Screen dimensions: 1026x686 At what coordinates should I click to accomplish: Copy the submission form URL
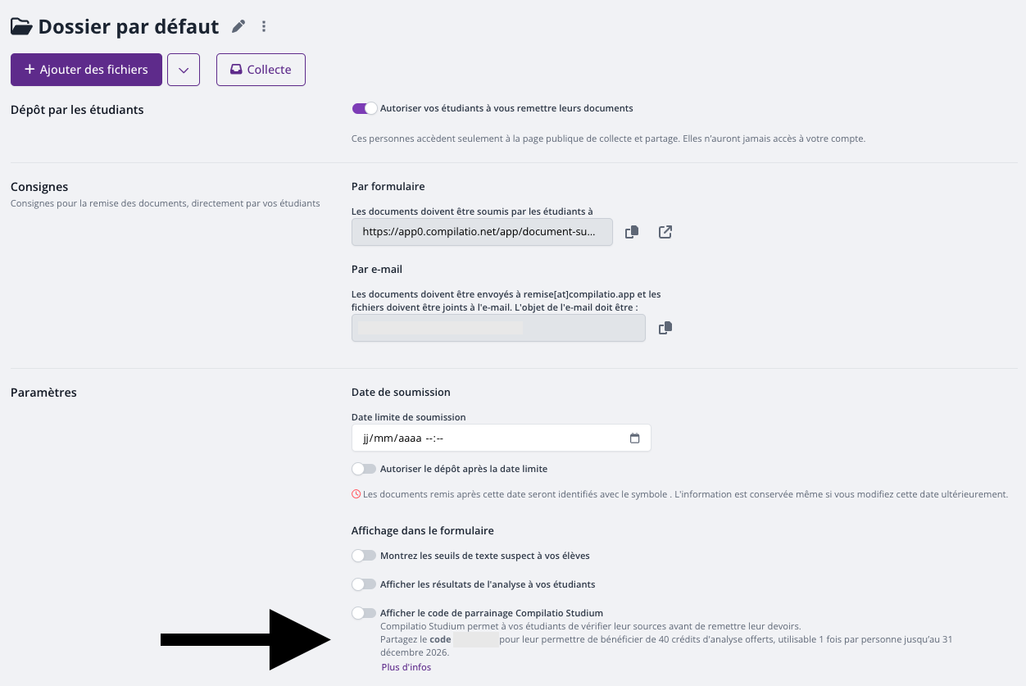tap(632, 232)
